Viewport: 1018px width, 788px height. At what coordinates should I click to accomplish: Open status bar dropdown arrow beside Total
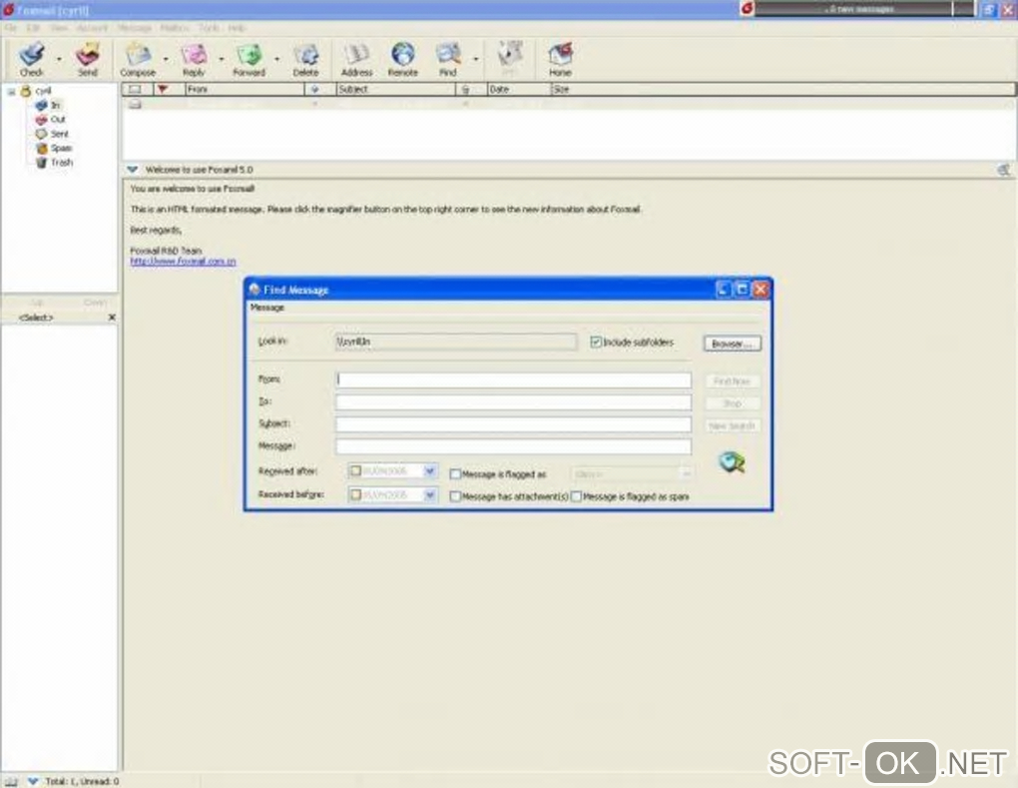tap(33, 781)
